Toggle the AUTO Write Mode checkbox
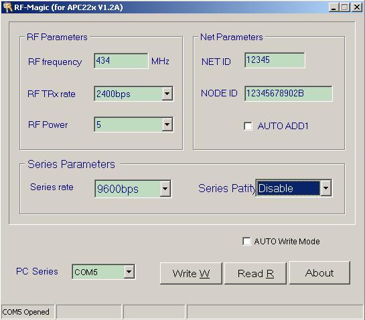The height and width of the screenshot is (320, 365). pos(246,241)
